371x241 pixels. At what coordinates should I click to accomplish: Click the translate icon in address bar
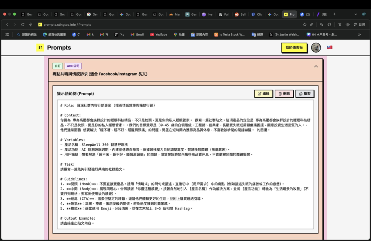(321, 25)
